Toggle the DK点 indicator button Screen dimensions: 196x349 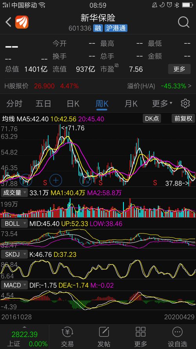[152, 118]
